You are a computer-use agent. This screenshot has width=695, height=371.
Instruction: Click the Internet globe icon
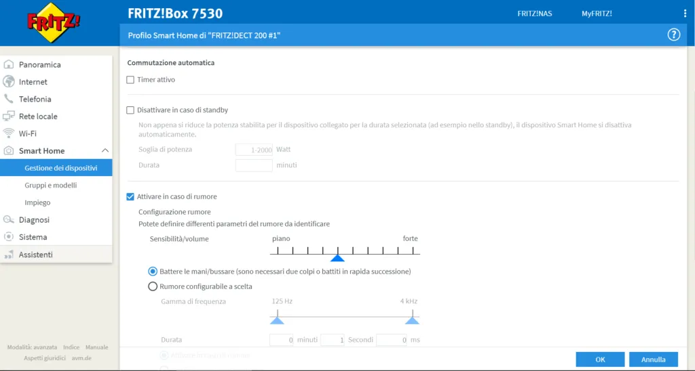pyautogui.click(x=8, y=82)
